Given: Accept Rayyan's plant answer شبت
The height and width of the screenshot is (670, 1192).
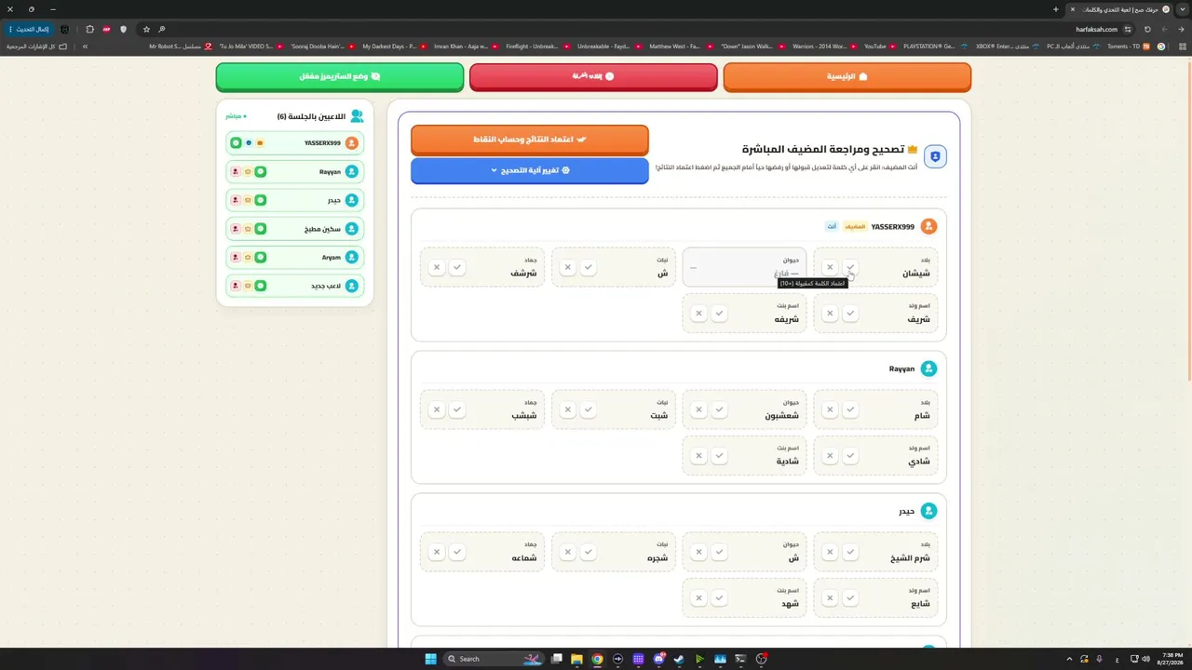Looking at the screenshot, I should pyautogui.click(x=588, y=409).
